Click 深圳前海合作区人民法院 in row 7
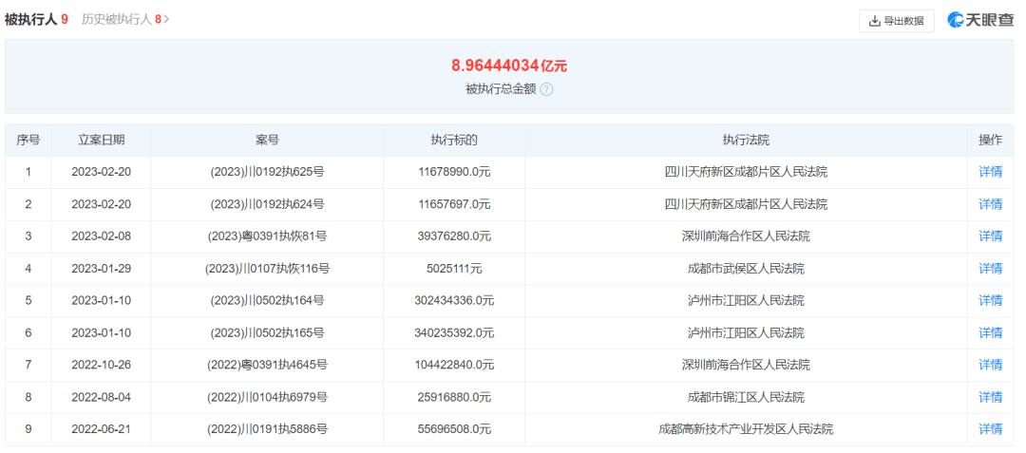 746,365
